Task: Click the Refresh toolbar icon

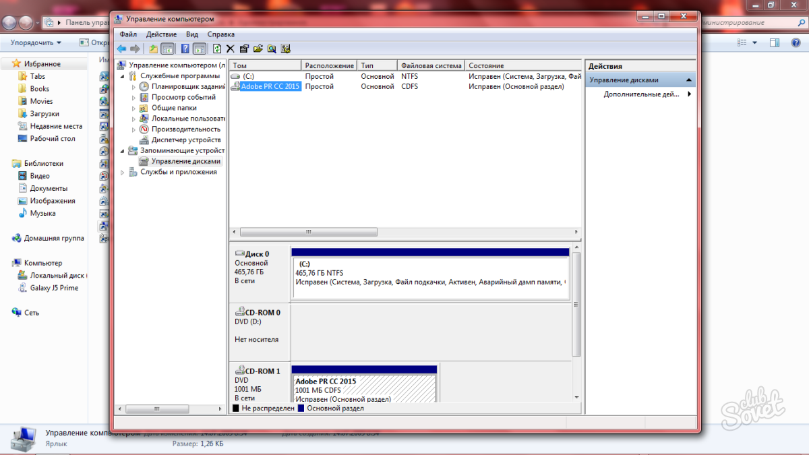Action: 217,49
